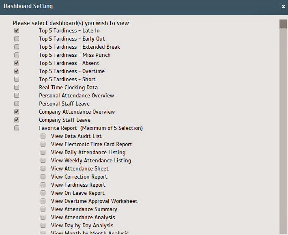Tick the Personal Staff Leave checkbox
Viewport: 288px width, 235px height.
click(17, 103)
